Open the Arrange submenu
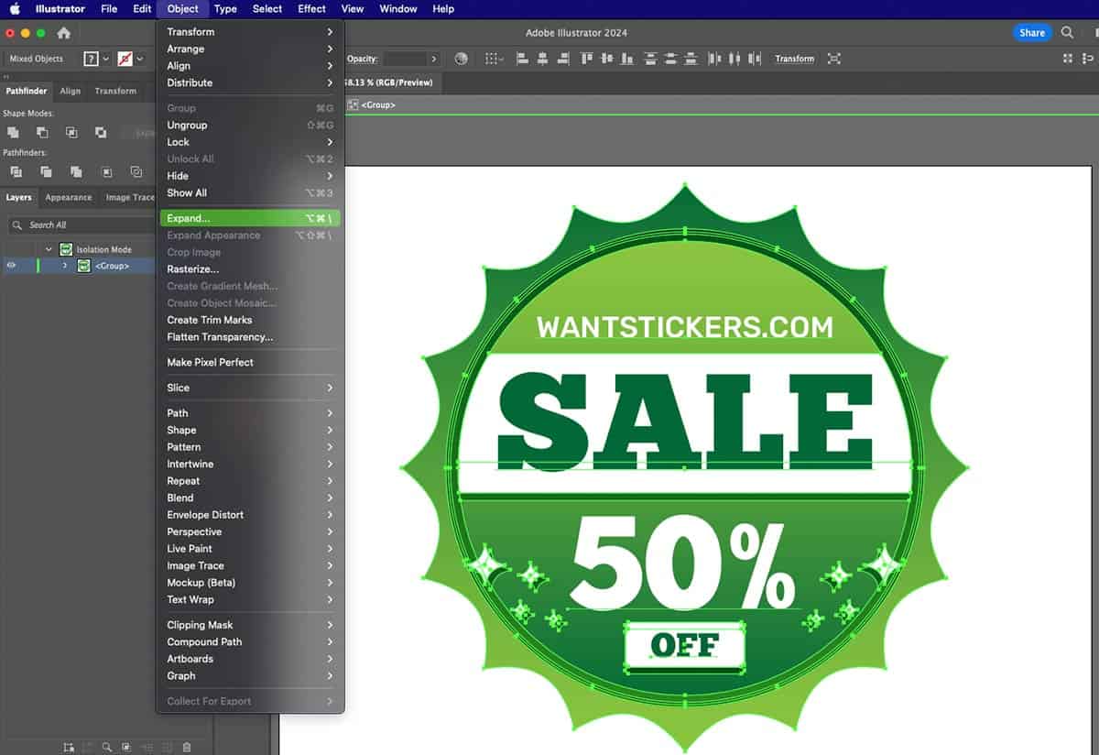 pos(249,49)
